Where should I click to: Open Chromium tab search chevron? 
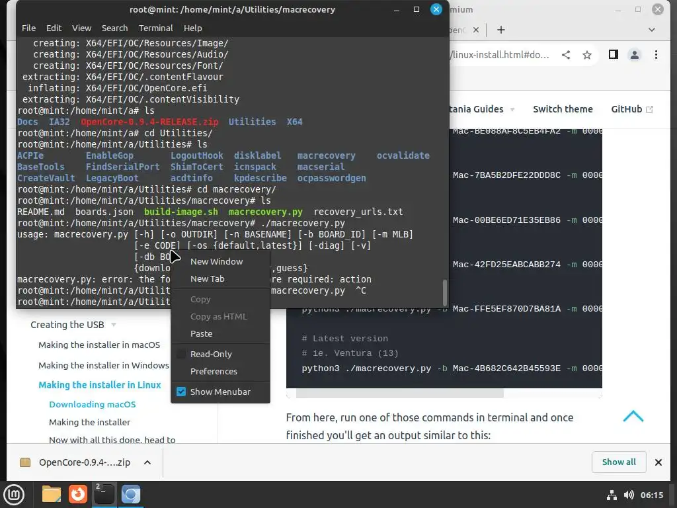(x=651, y=30)
